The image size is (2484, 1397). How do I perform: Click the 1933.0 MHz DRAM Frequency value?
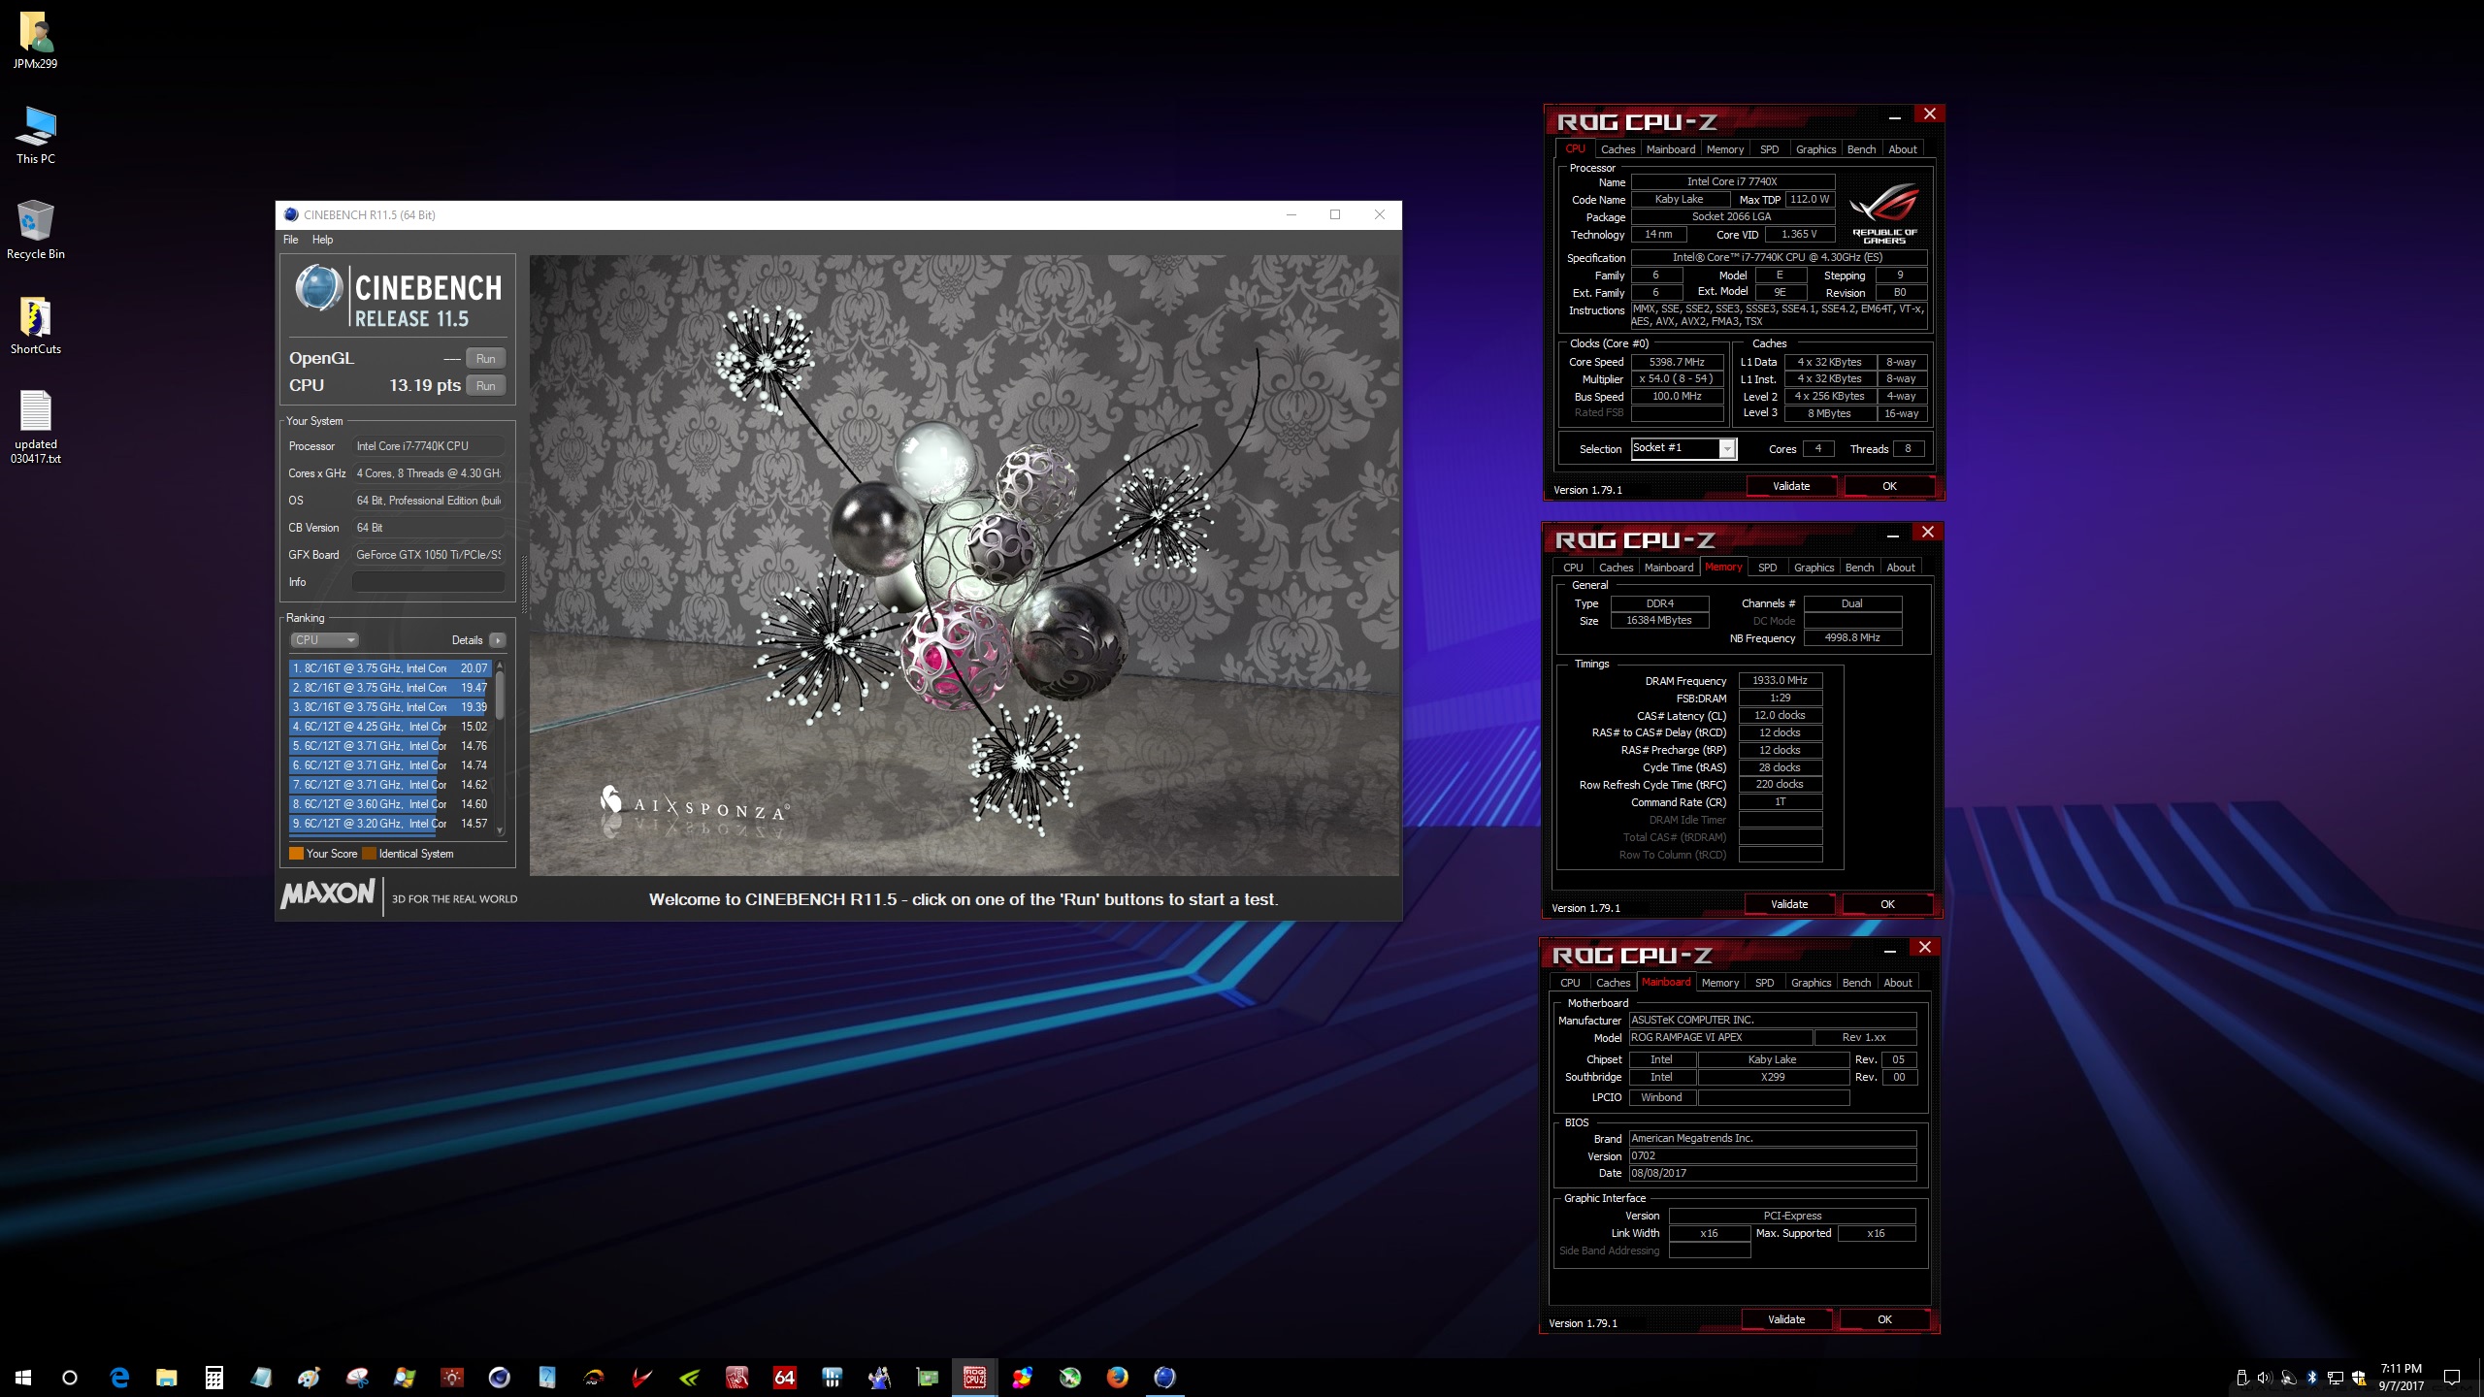coord(1780,681)
